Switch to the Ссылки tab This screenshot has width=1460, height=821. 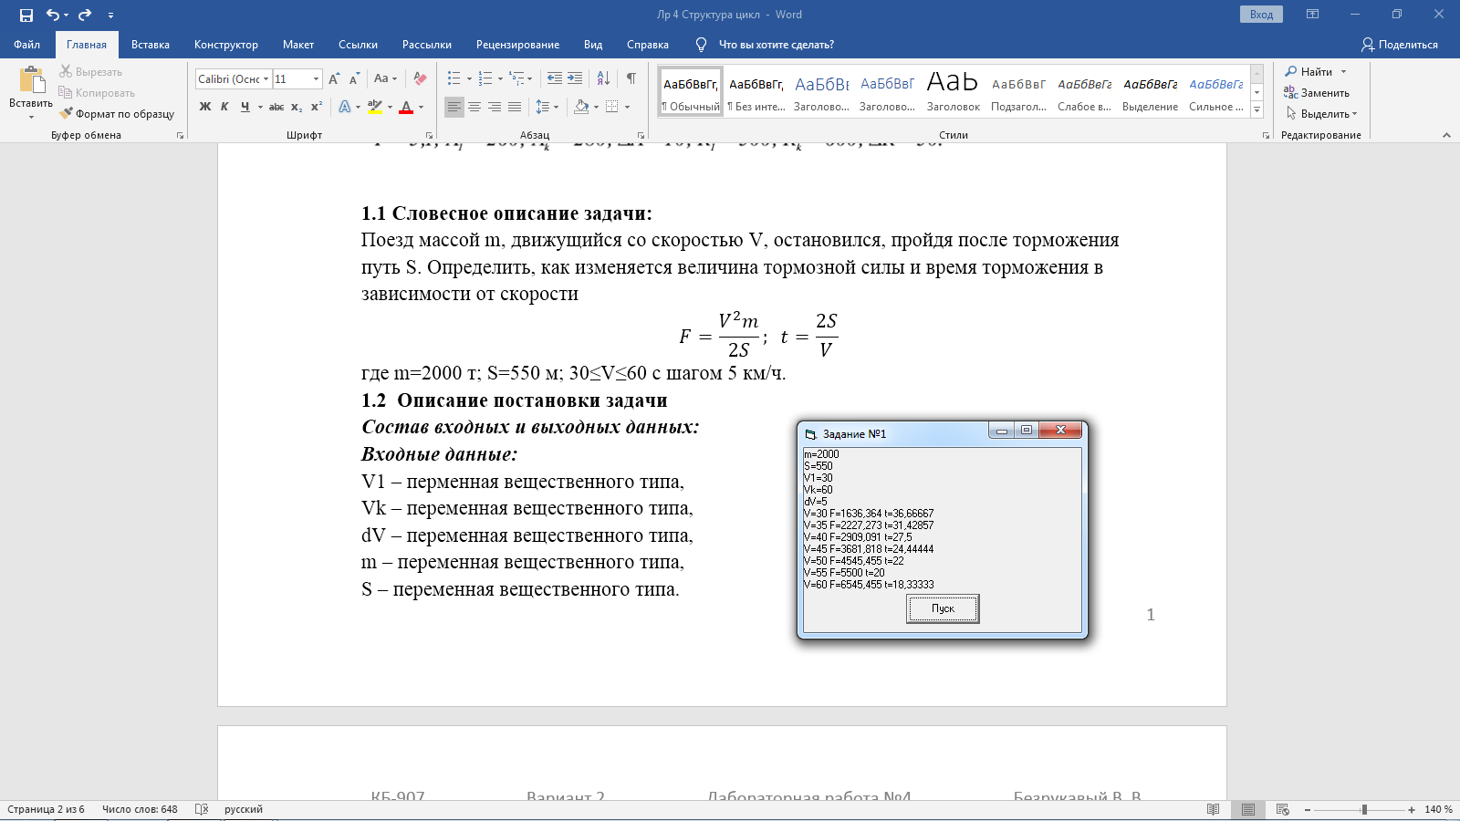click(x=358, y=45)
